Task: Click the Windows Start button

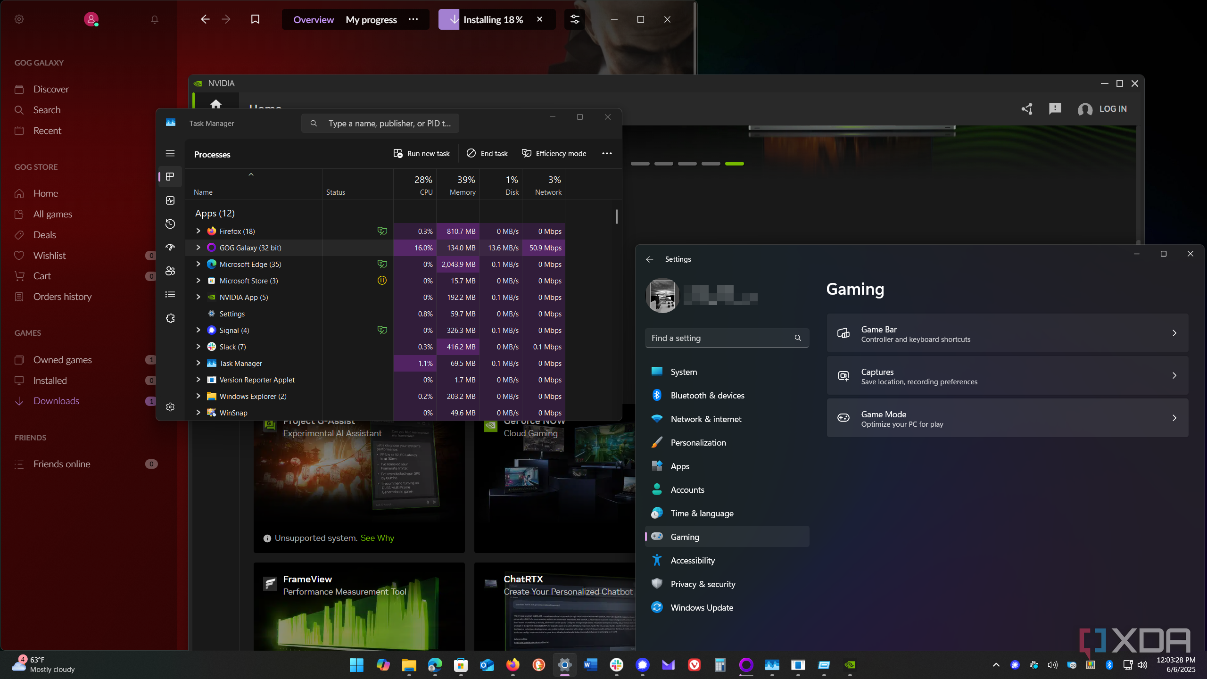Action: point(356,665)
